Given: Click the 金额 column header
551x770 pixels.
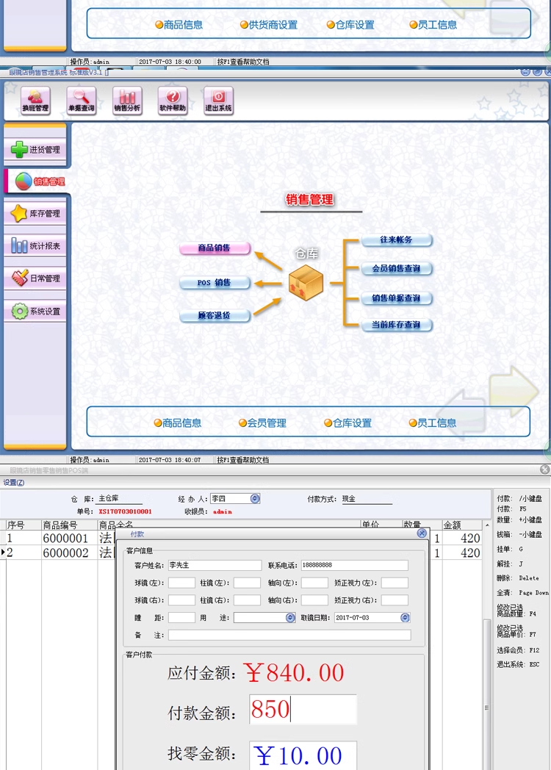Looking at the screenshot, I should (x=462, y=525).
